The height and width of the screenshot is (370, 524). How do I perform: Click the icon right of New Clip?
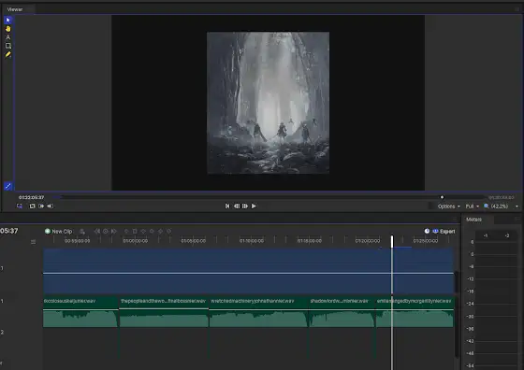coord(82,231)
